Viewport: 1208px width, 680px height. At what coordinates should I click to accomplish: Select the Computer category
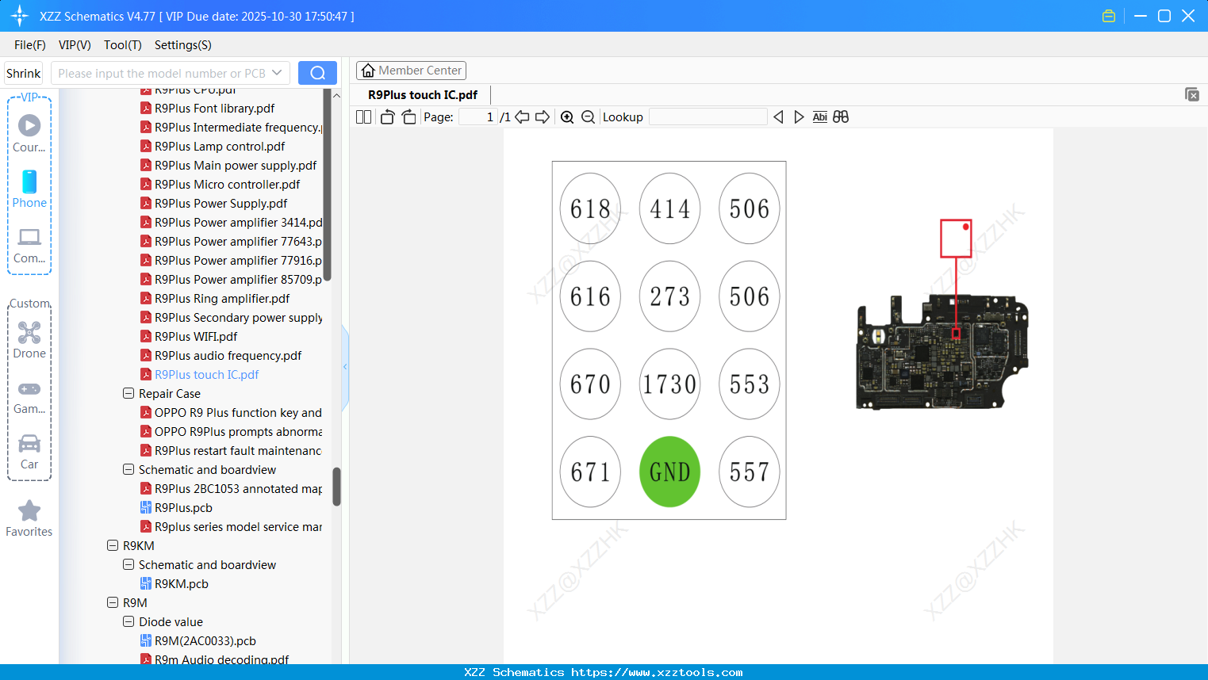point(29,245)
